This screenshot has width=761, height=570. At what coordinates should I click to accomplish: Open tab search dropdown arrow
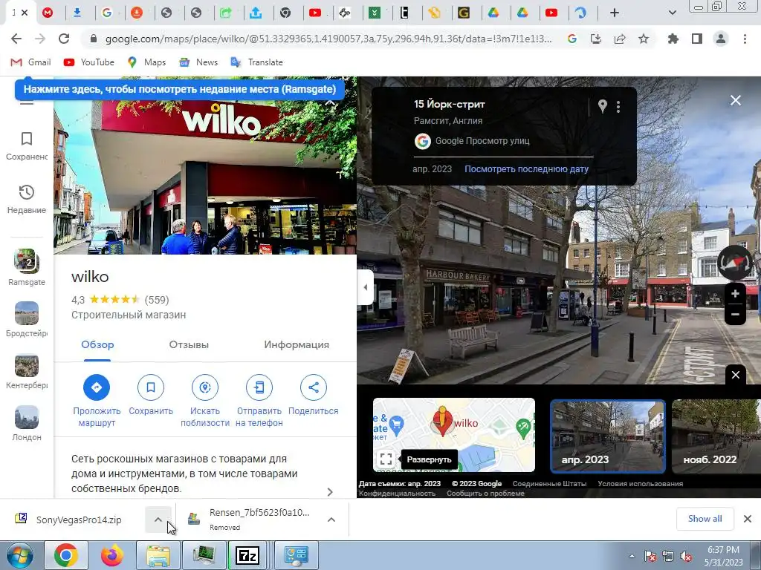pyautogui.click(x=672, y=13)
